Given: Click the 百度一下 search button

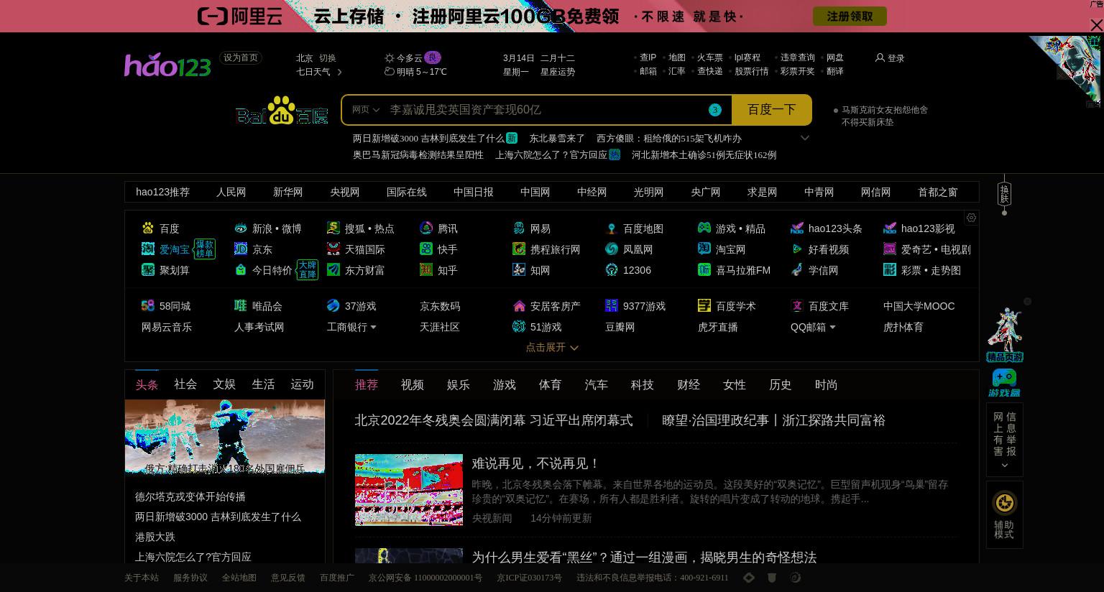Looking at the screenshot, I should click(x=772, y=110).
